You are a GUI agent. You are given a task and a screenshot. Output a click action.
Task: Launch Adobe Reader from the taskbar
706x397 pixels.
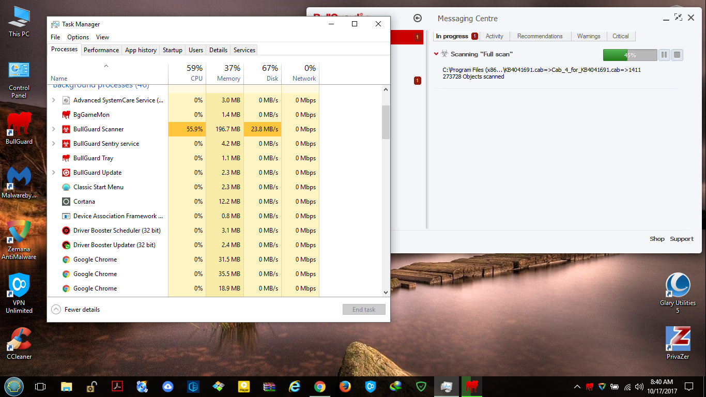(117, 387)
